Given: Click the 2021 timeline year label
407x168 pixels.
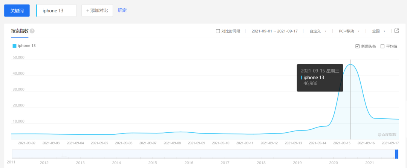Looking at the screenshot, I should (x=370, y=163).
